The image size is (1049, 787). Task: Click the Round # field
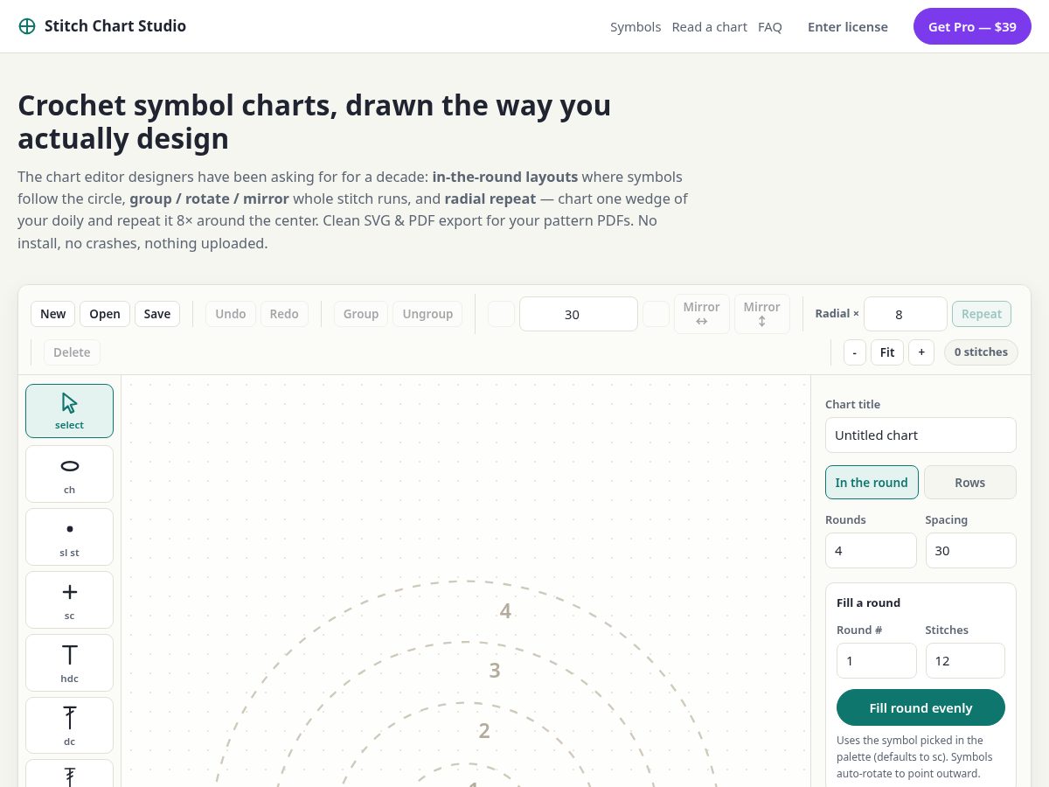coord(877,660)
